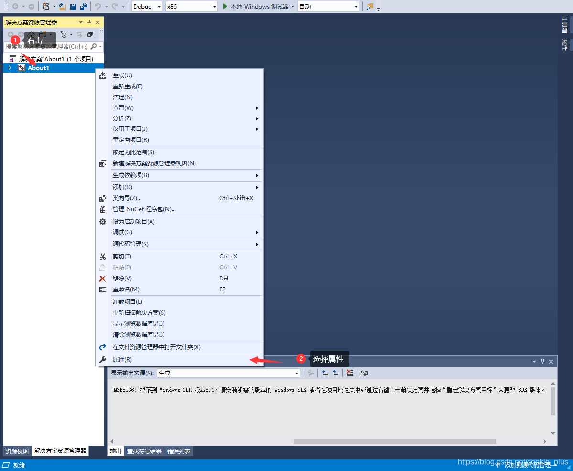Viewport: 573px width, 471px height.
Task: Open the 属性 side tab on right edge
Action: coord(564,45)
